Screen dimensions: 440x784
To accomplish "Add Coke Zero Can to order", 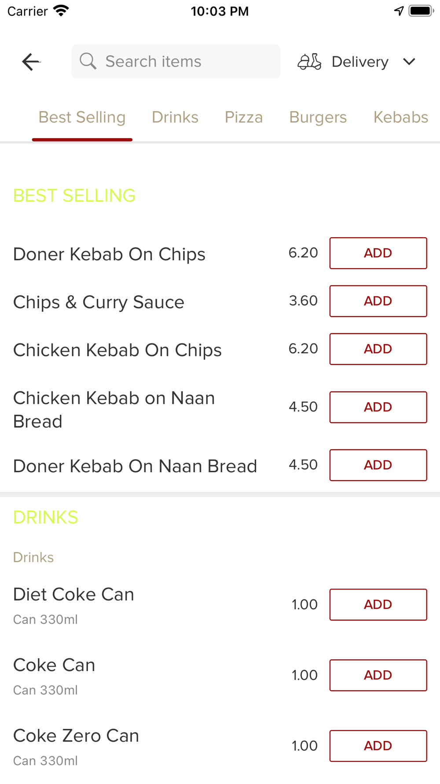I will tap(378, 746).
